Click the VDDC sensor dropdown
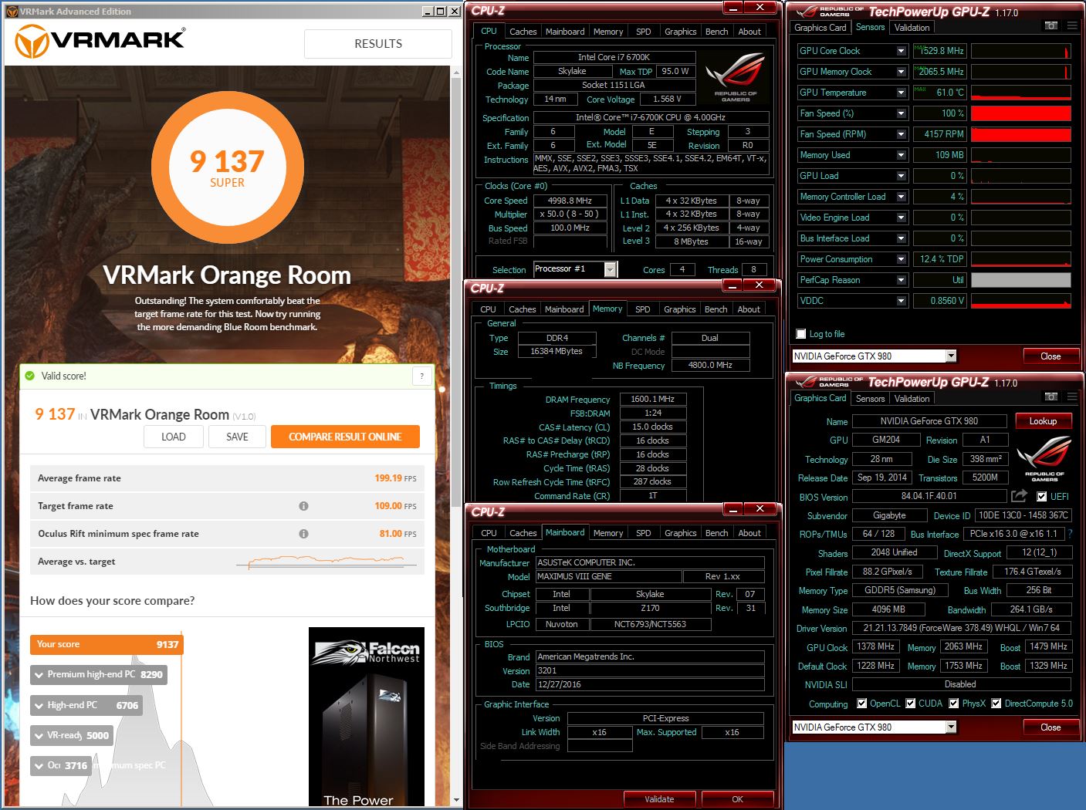 (901, 301)
